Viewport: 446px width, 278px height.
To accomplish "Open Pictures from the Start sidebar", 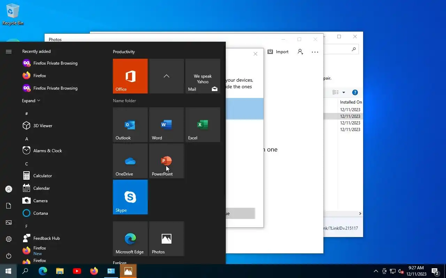I will [x=9, y=222].
